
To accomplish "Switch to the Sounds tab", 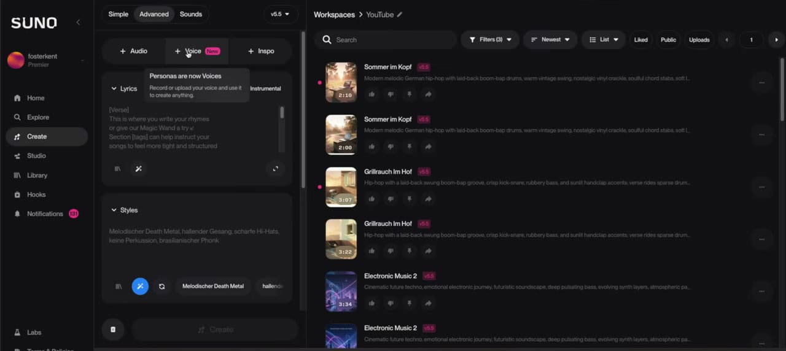I will coord(191,14).
